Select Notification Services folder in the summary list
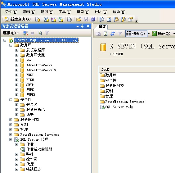 [x=122, y=102]
